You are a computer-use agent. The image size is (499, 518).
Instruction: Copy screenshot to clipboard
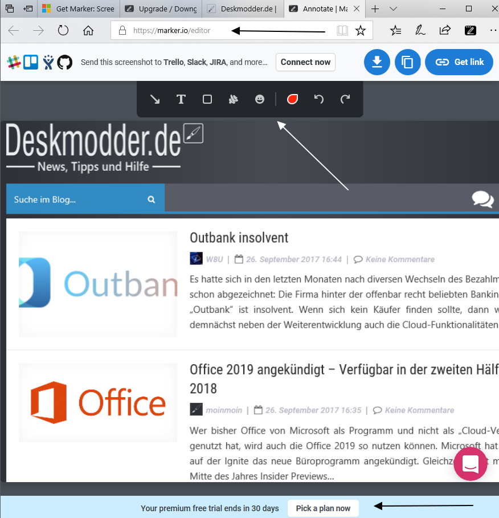(x=407, y=62)
